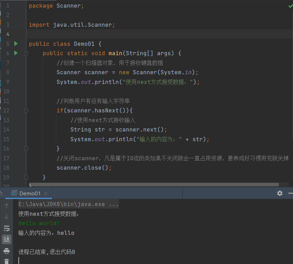
Task: Expand the folded java.exe command line
Action: 68,204
